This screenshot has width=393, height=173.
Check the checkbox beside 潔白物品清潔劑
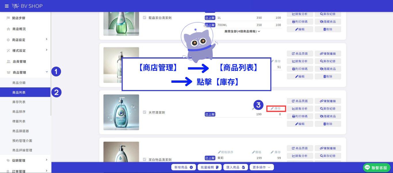click(x=144, y=159)
